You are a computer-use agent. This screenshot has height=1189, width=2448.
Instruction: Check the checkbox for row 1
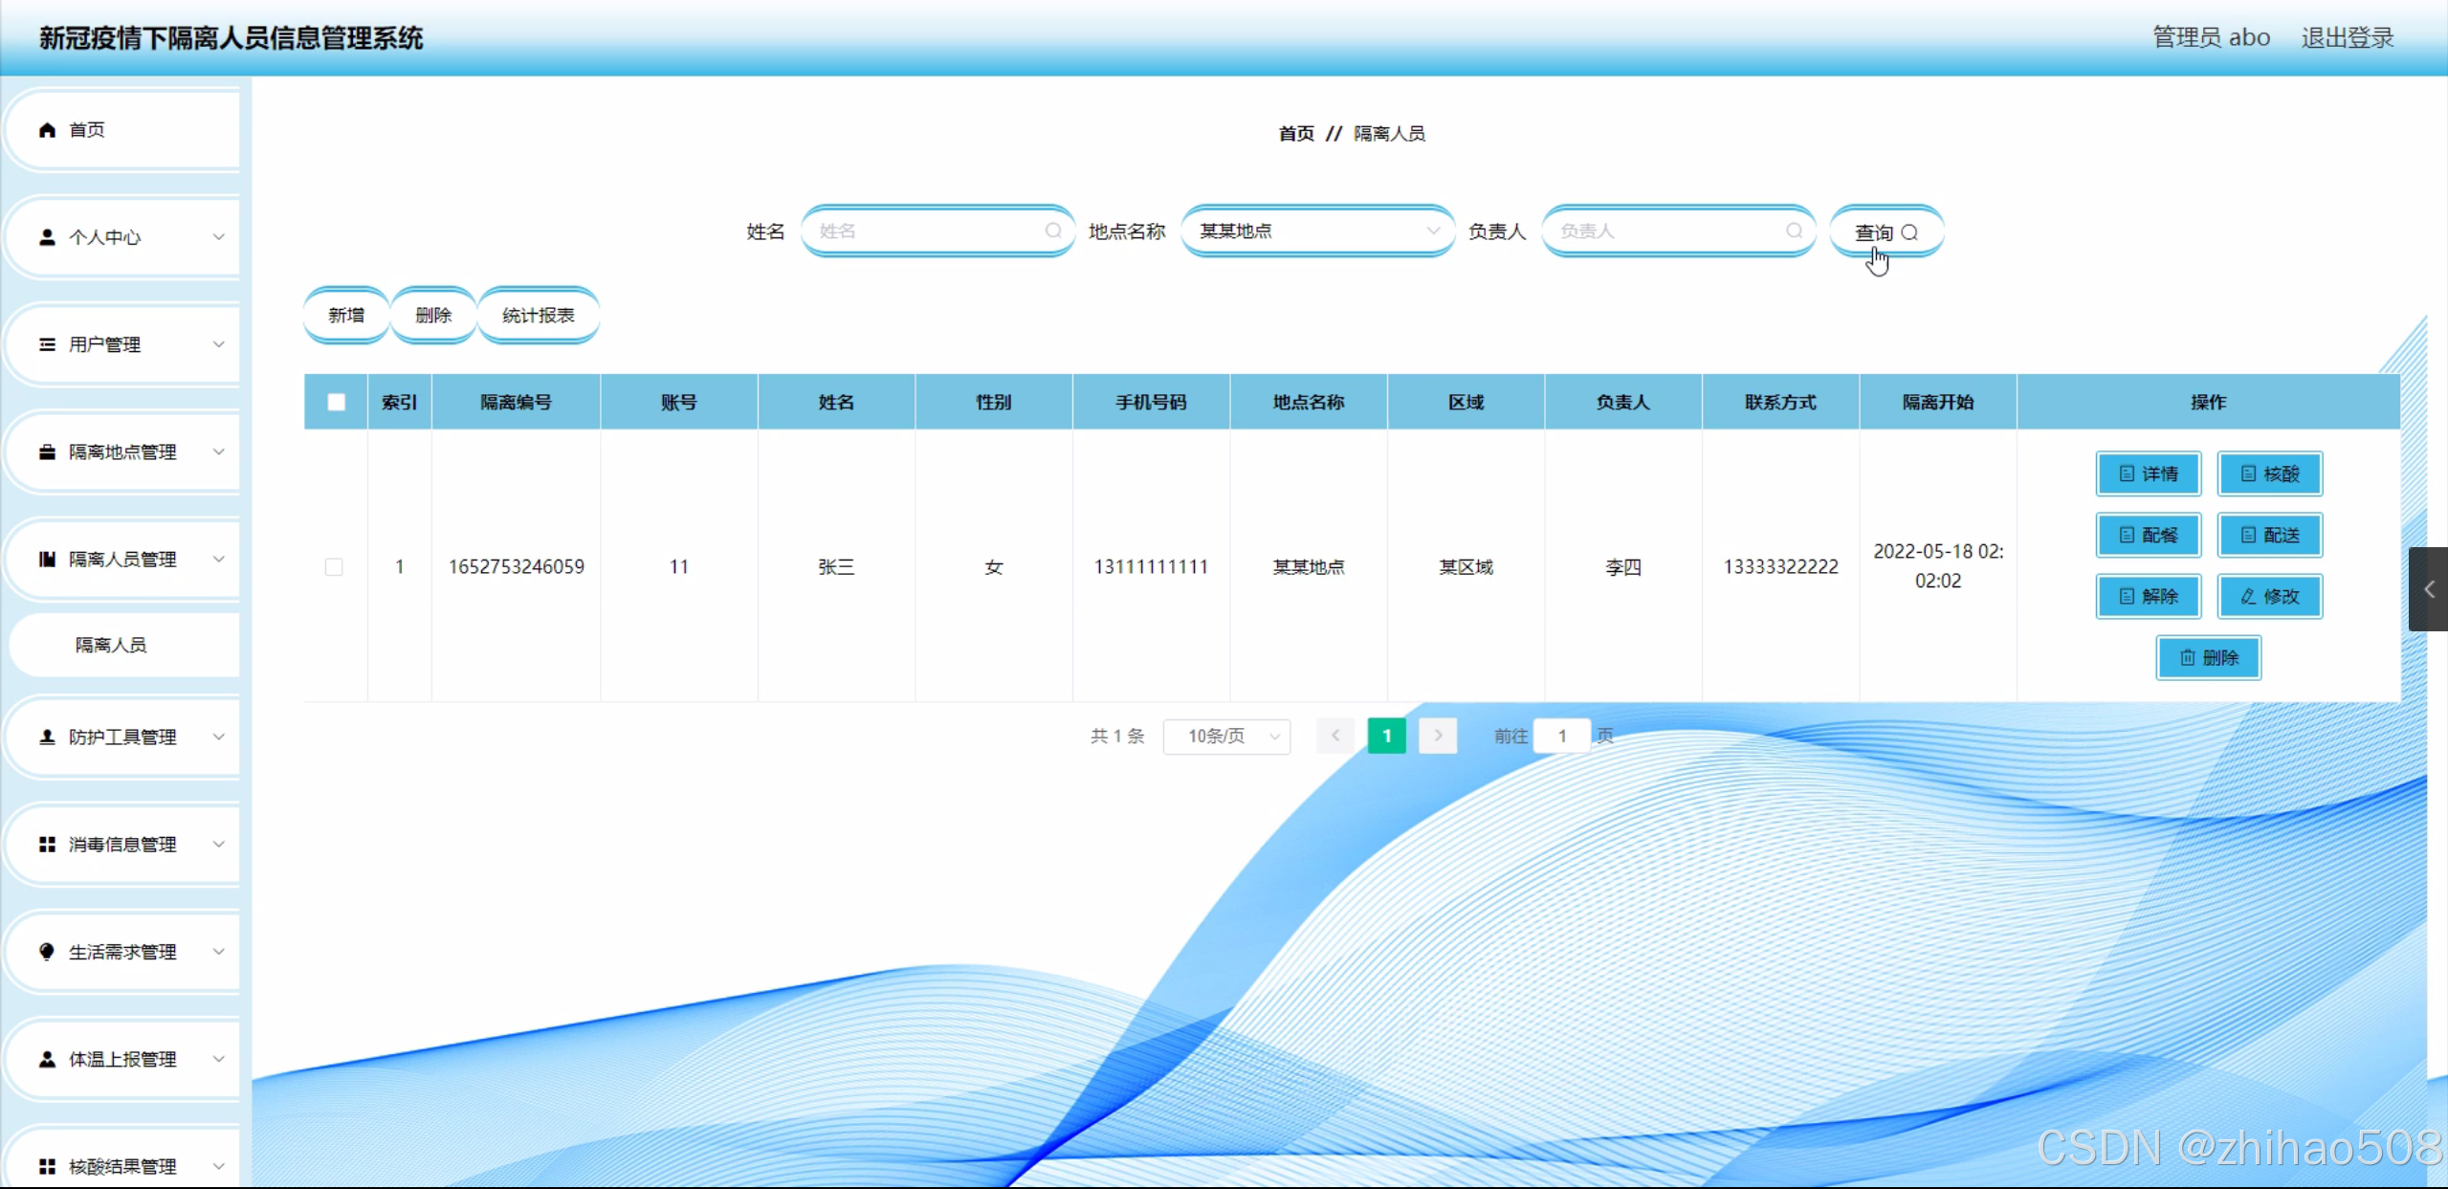pos(334,566)
